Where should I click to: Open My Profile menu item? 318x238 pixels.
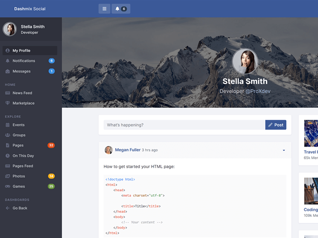click(x=30, y=51)
